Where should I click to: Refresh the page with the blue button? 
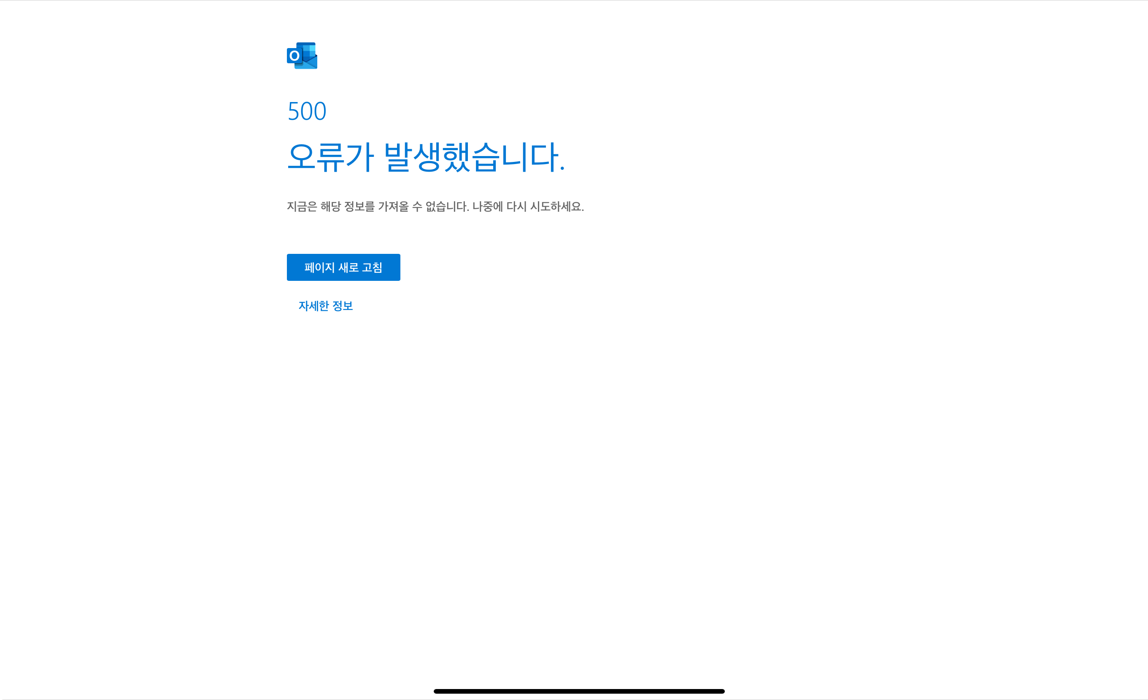pos(343,267)
